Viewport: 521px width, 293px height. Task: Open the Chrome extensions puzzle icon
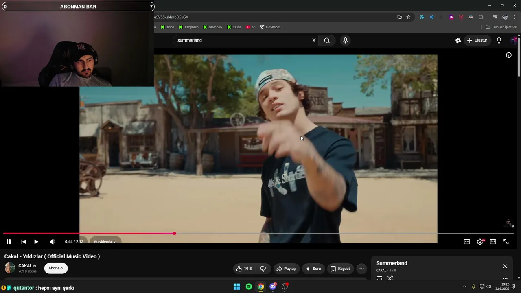coord(481,17)
